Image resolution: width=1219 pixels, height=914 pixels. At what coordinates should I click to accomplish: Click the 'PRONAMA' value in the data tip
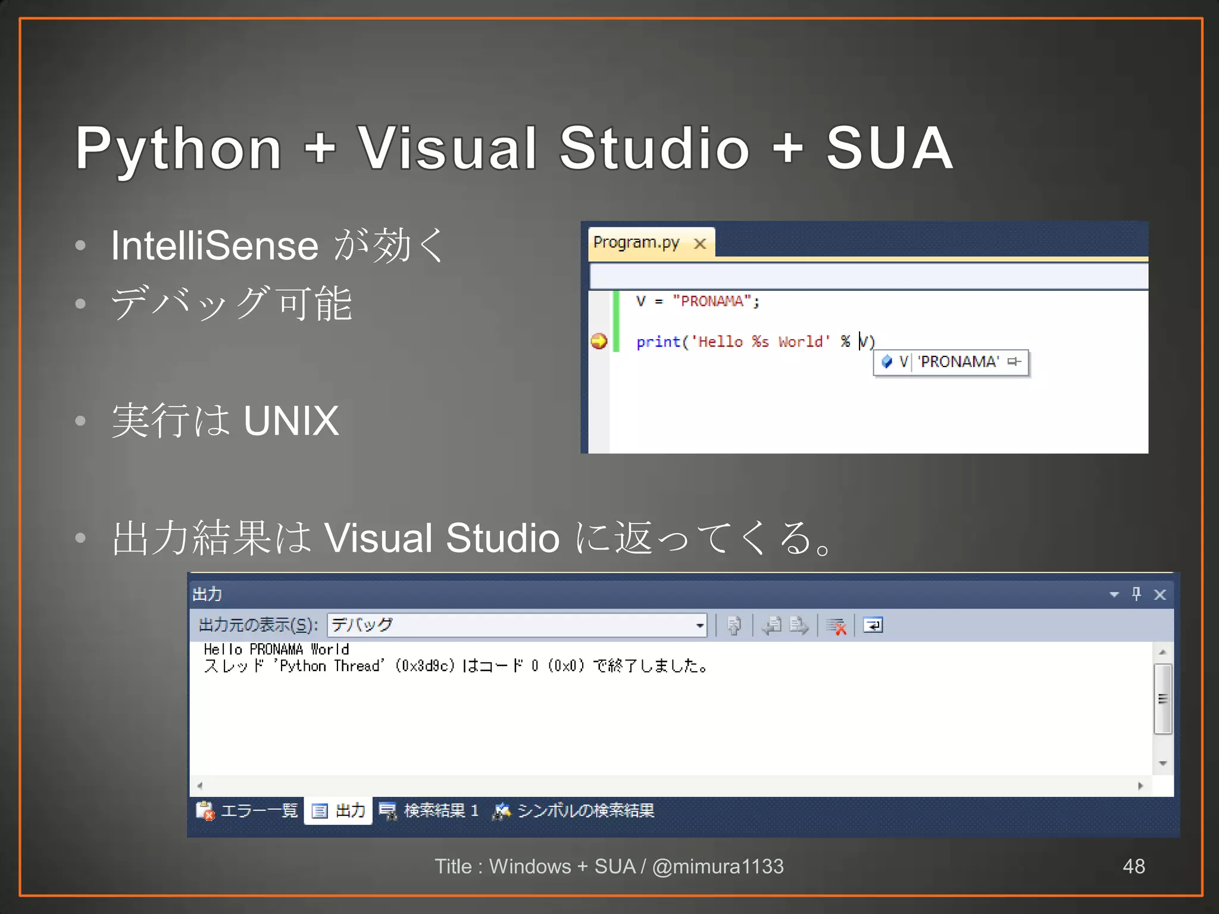tap(958, 361)
